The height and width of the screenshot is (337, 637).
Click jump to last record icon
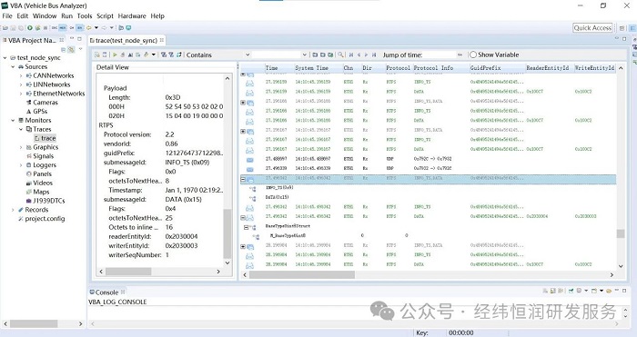tap(374, 55)
